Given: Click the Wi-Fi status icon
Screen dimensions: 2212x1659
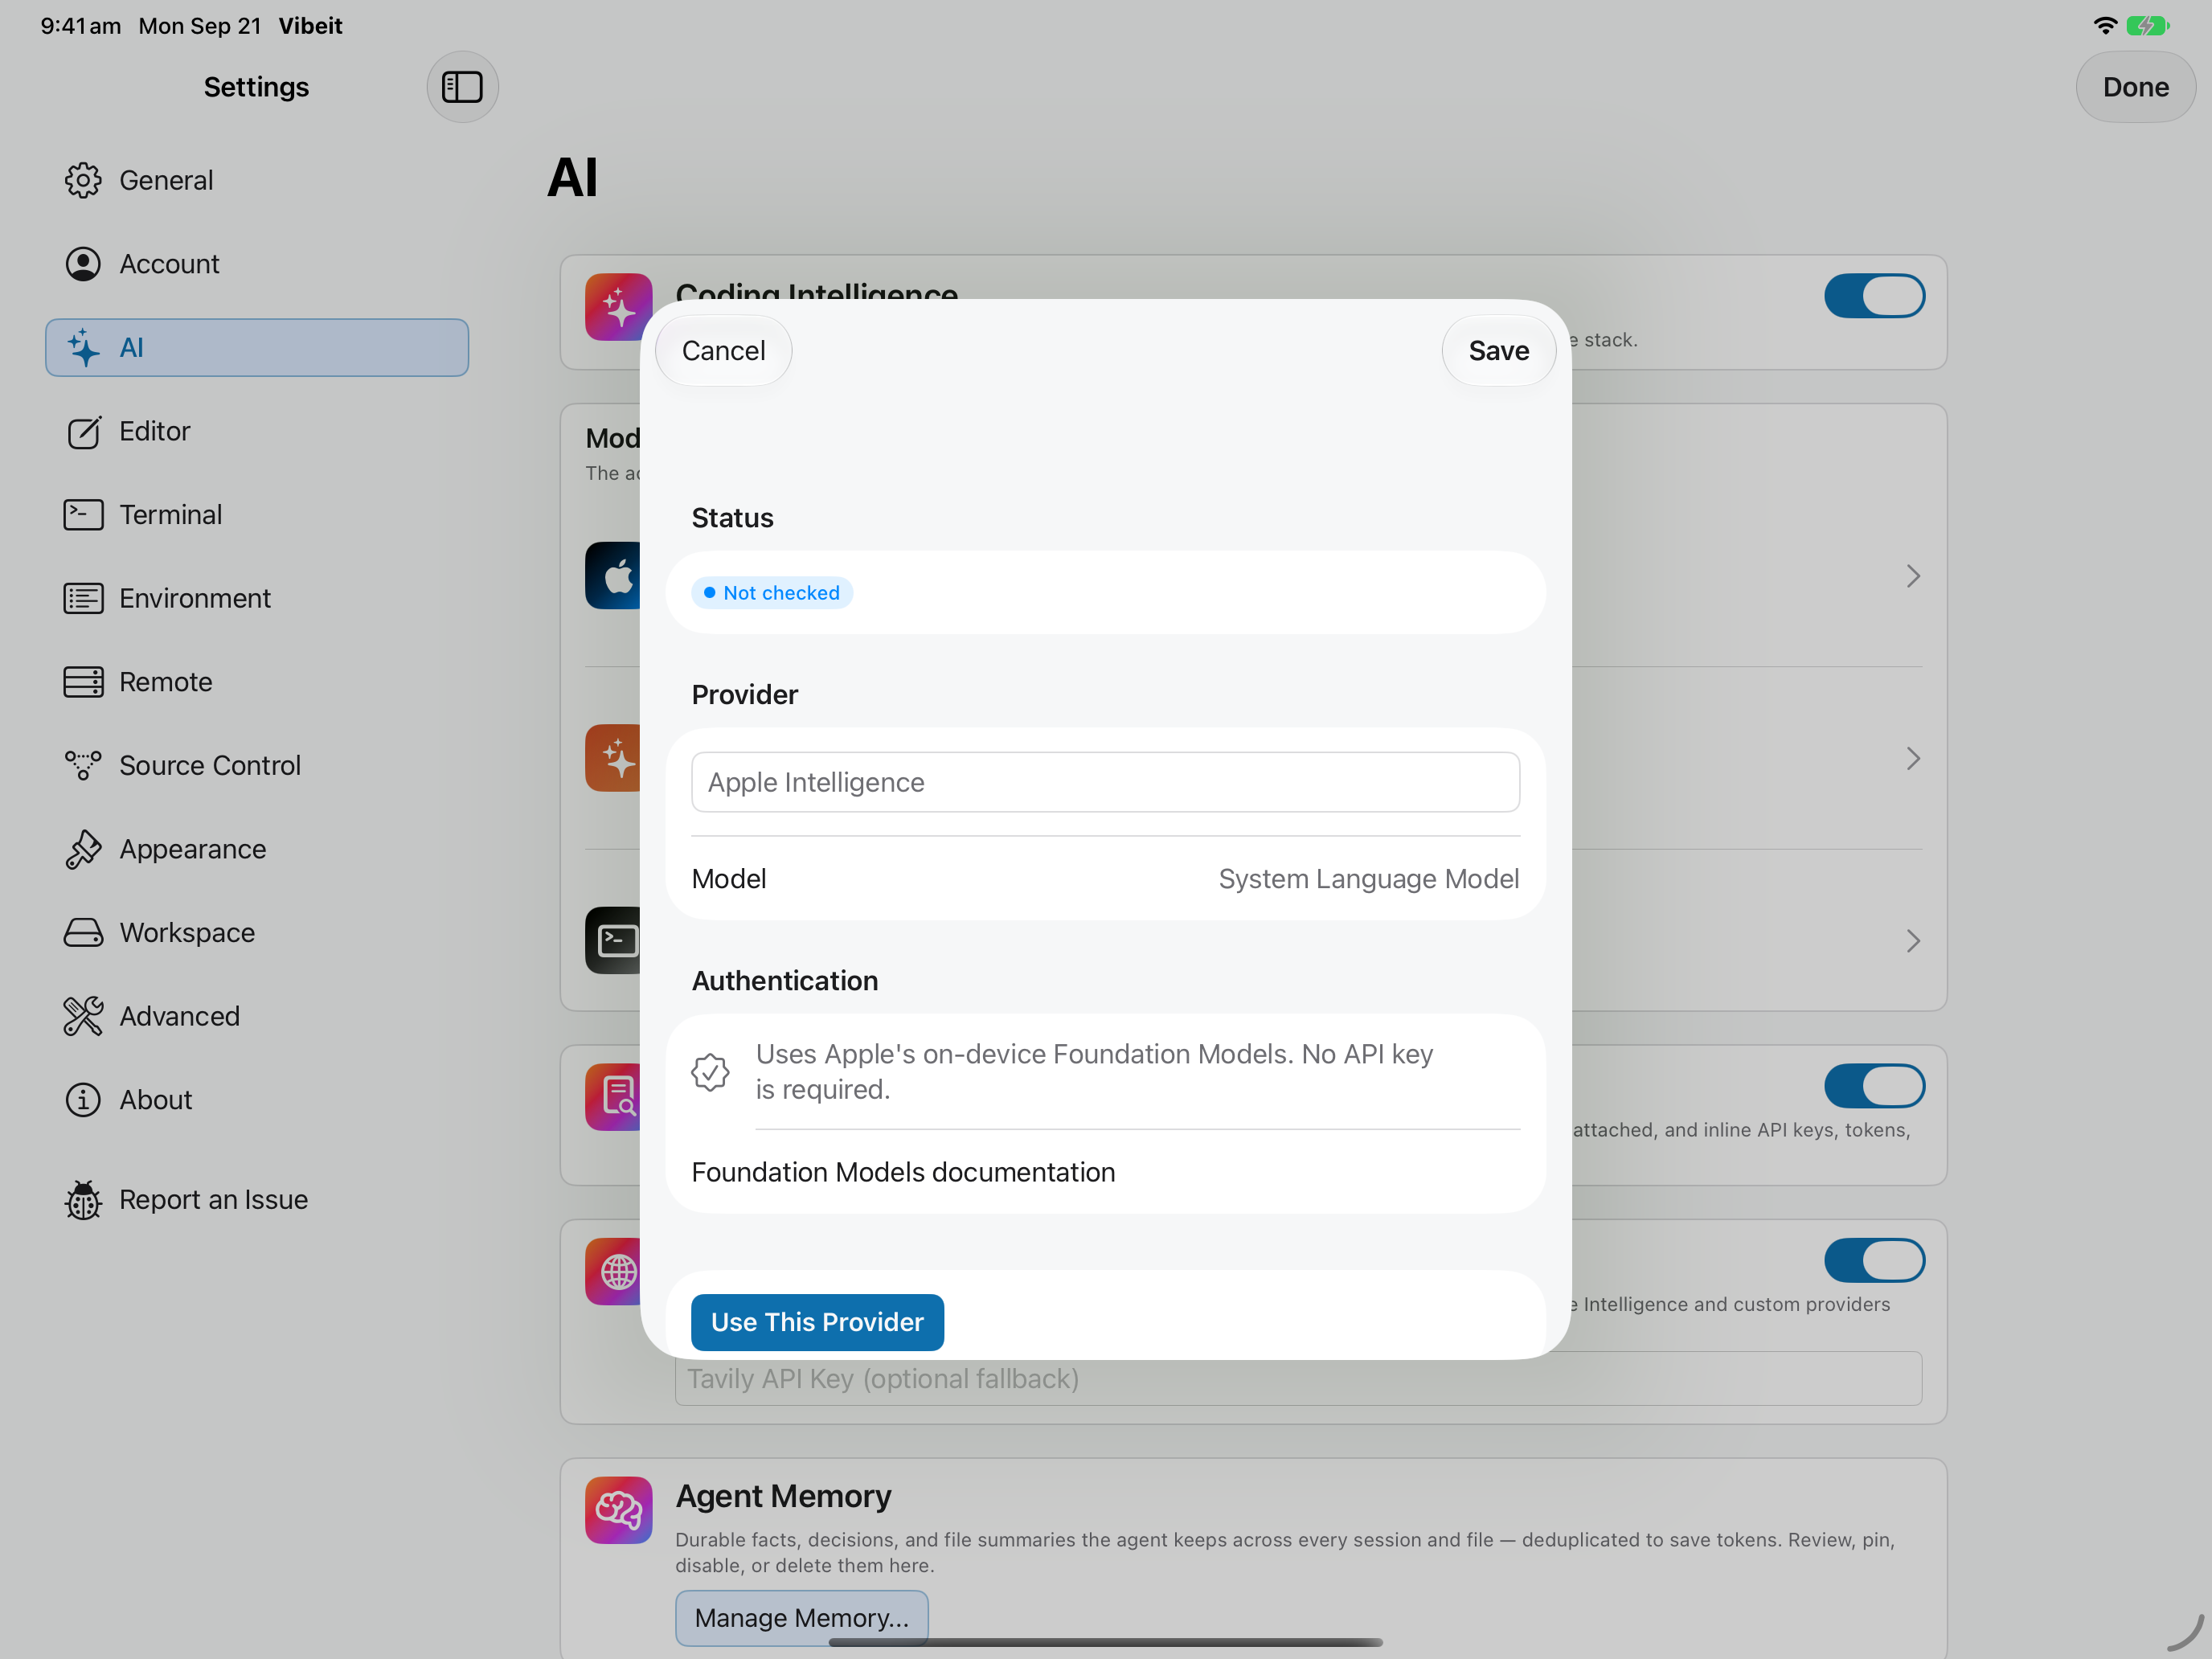Looking at the screenshot, I should click(2104, 25).
